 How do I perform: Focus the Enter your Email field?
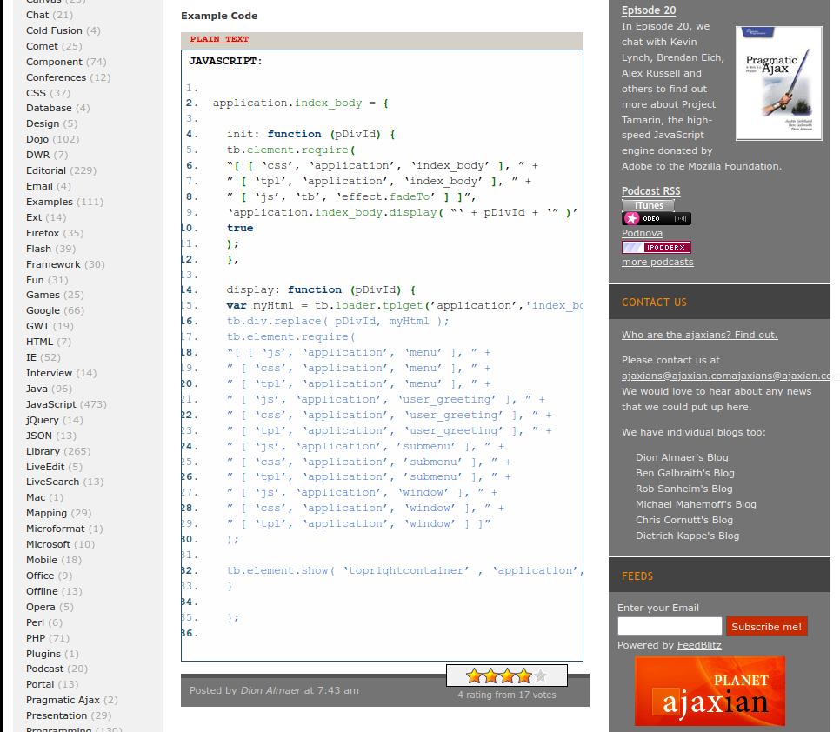pyautogui.click(x=670, y=626)
